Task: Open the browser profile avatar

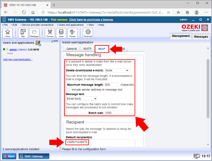Action: (x=197, y=12)
